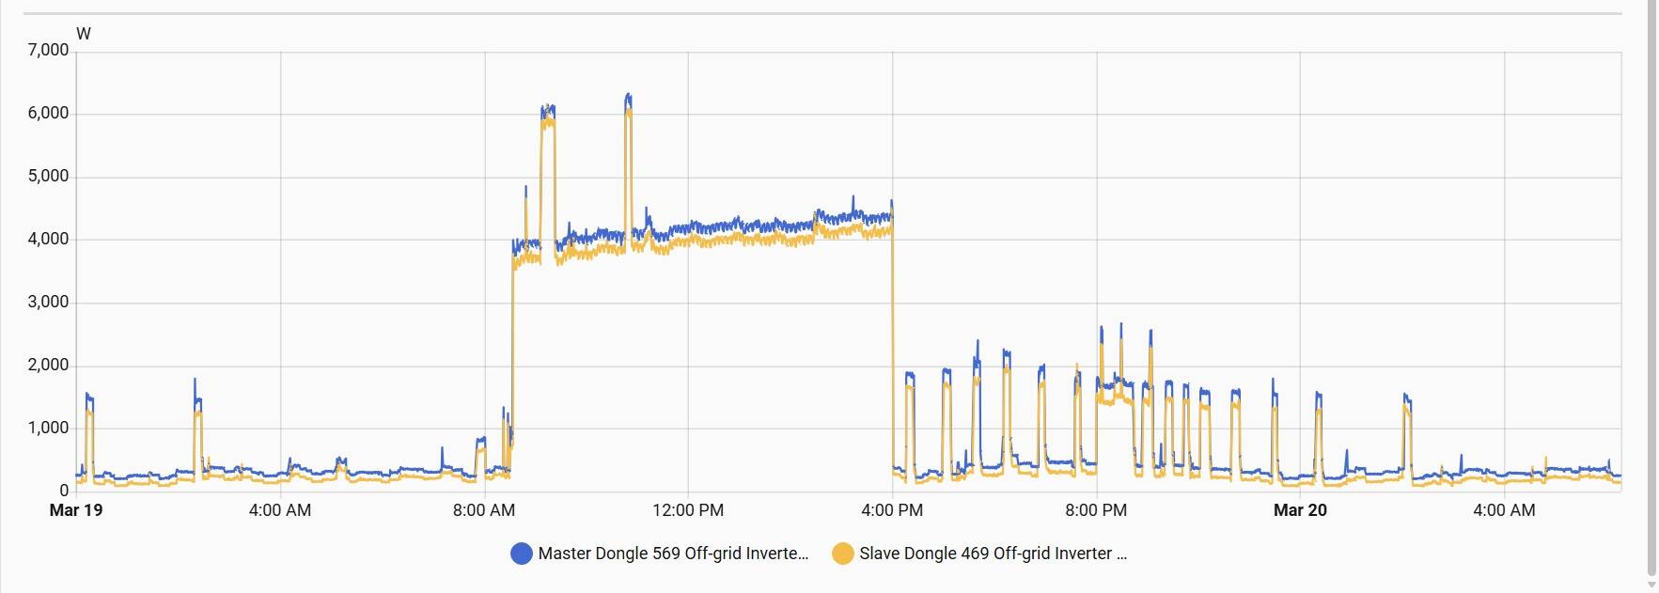Image resolution: width=1659 pixels, height=593 pixels.
Task: Click the blue Master Dongle legend circle
Action: [x=521, y=554]
